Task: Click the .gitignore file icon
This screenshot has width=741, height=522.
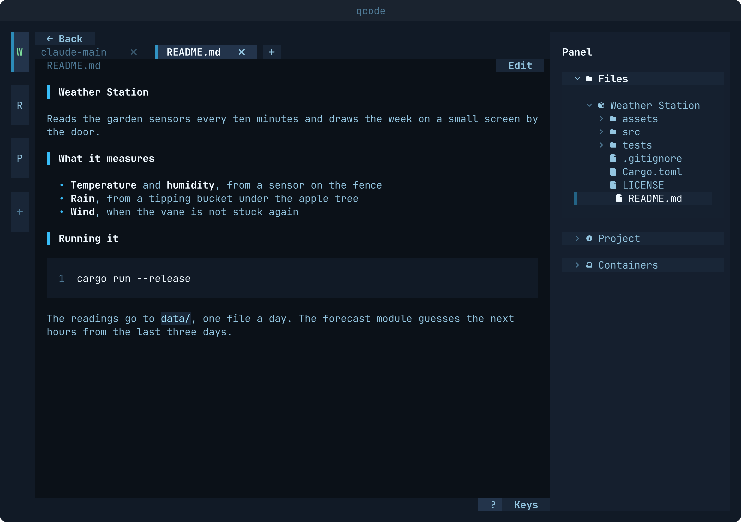Action: (613, 158)
